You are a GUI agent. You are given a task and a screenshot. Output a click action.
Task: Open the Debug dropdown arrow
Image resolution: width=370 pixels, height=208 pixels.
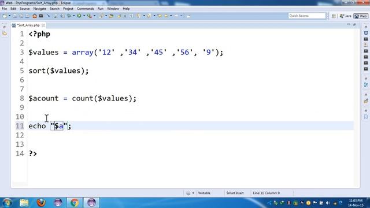[x=73, y=16]
